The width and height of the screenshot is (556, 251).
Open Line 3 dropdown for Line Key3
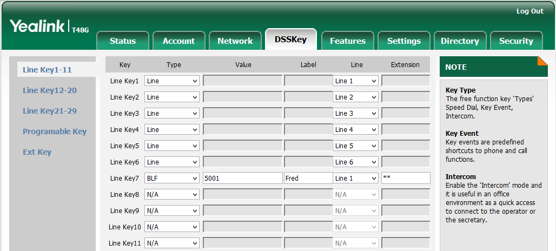(356, 114)
